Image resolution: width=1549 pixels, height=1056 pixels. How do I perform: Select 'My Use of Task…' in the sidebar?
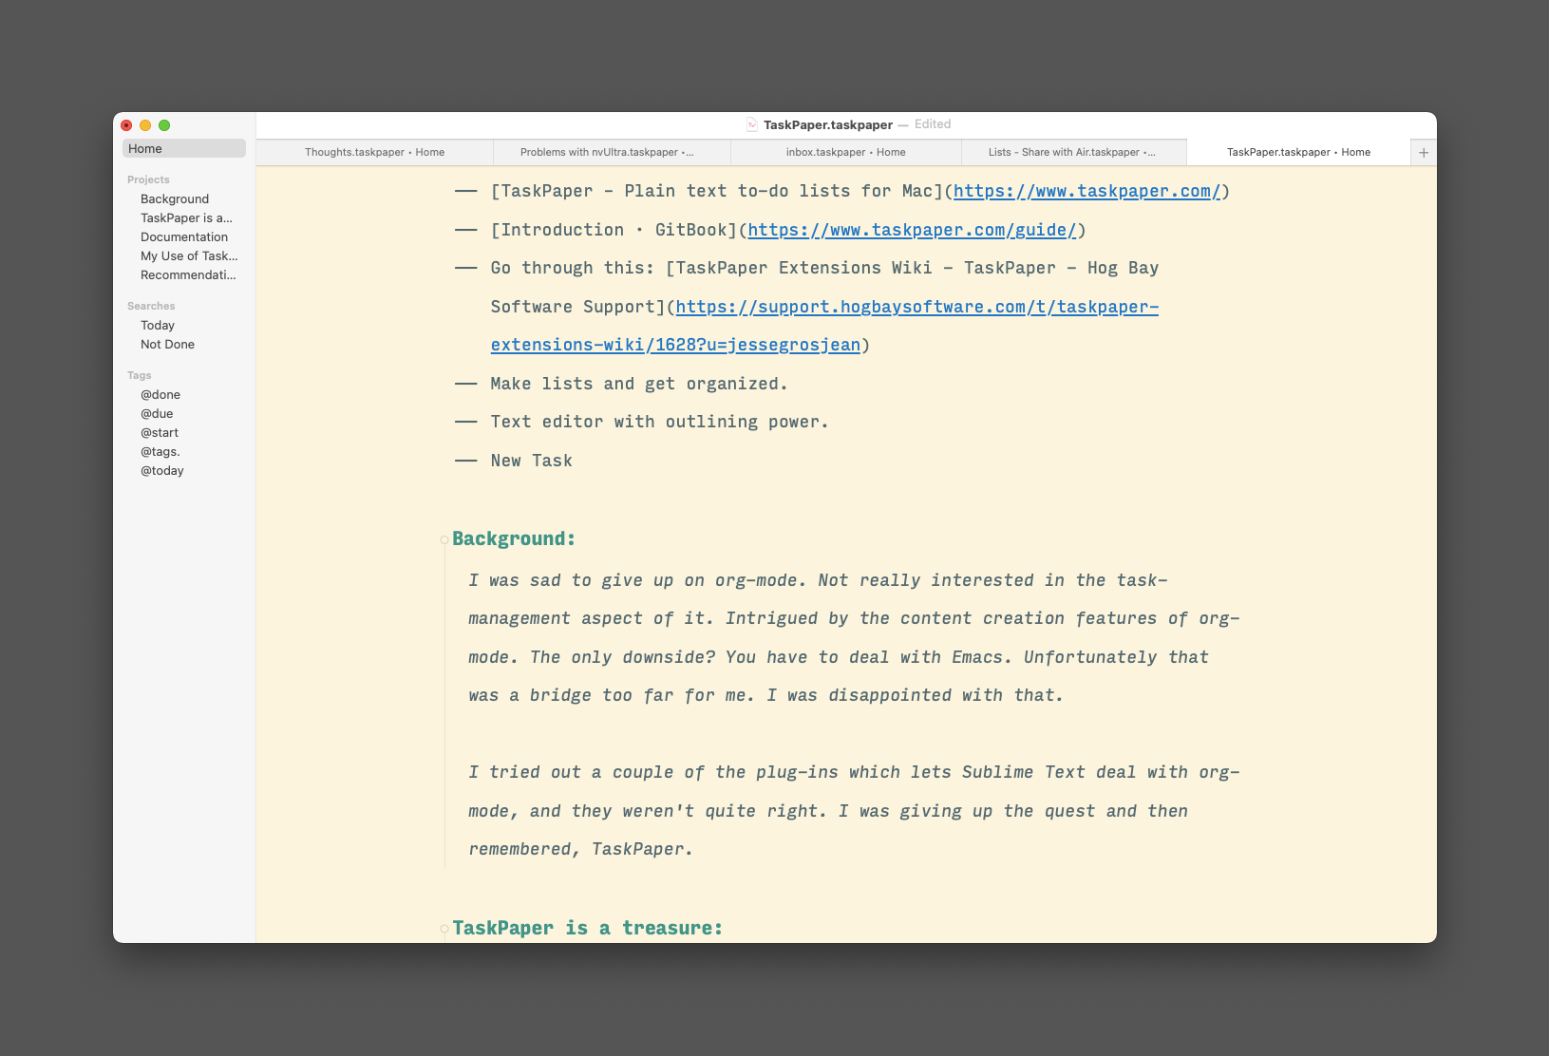tap(189, 255)
